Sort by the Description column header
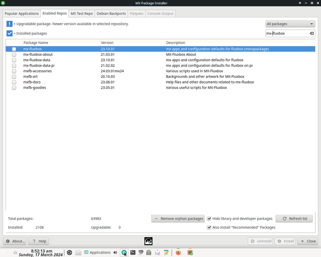The width and height of the screenshot is (321, 257). [x=240, y=43]
